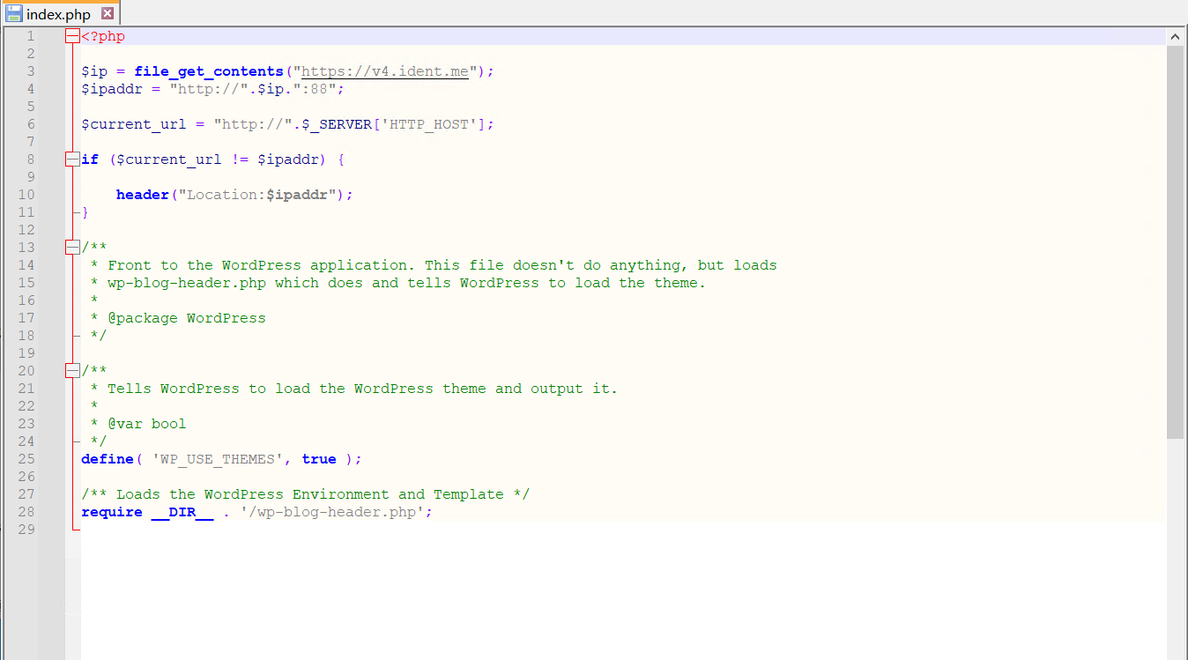Viewport: 1188px width, 660px height.
Task: Click the scrollbar up arrow
Action: [1175, 36]
